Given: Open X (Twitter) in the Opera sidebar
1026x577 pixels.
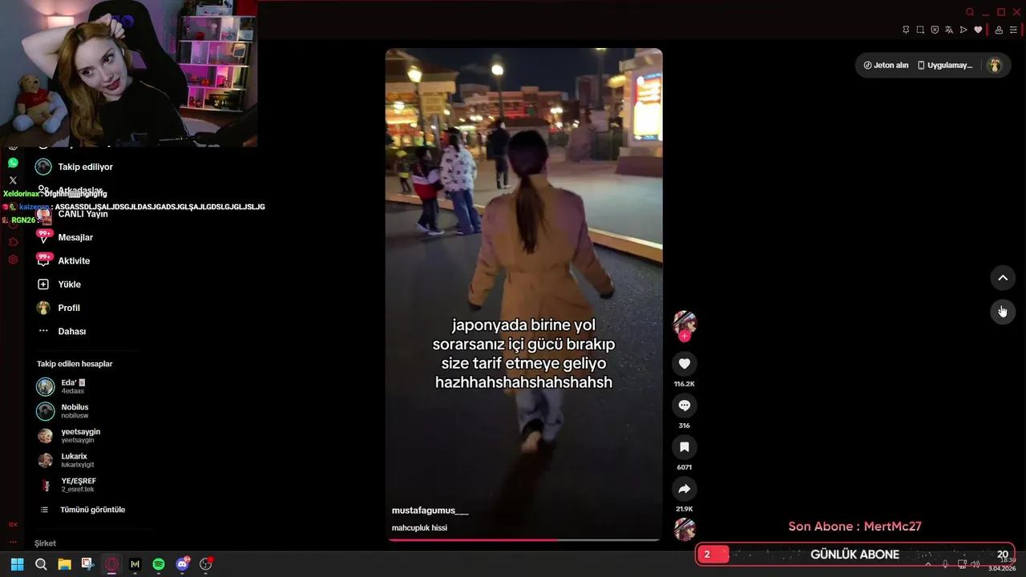Looking at the screenshot, I should 13,180.
